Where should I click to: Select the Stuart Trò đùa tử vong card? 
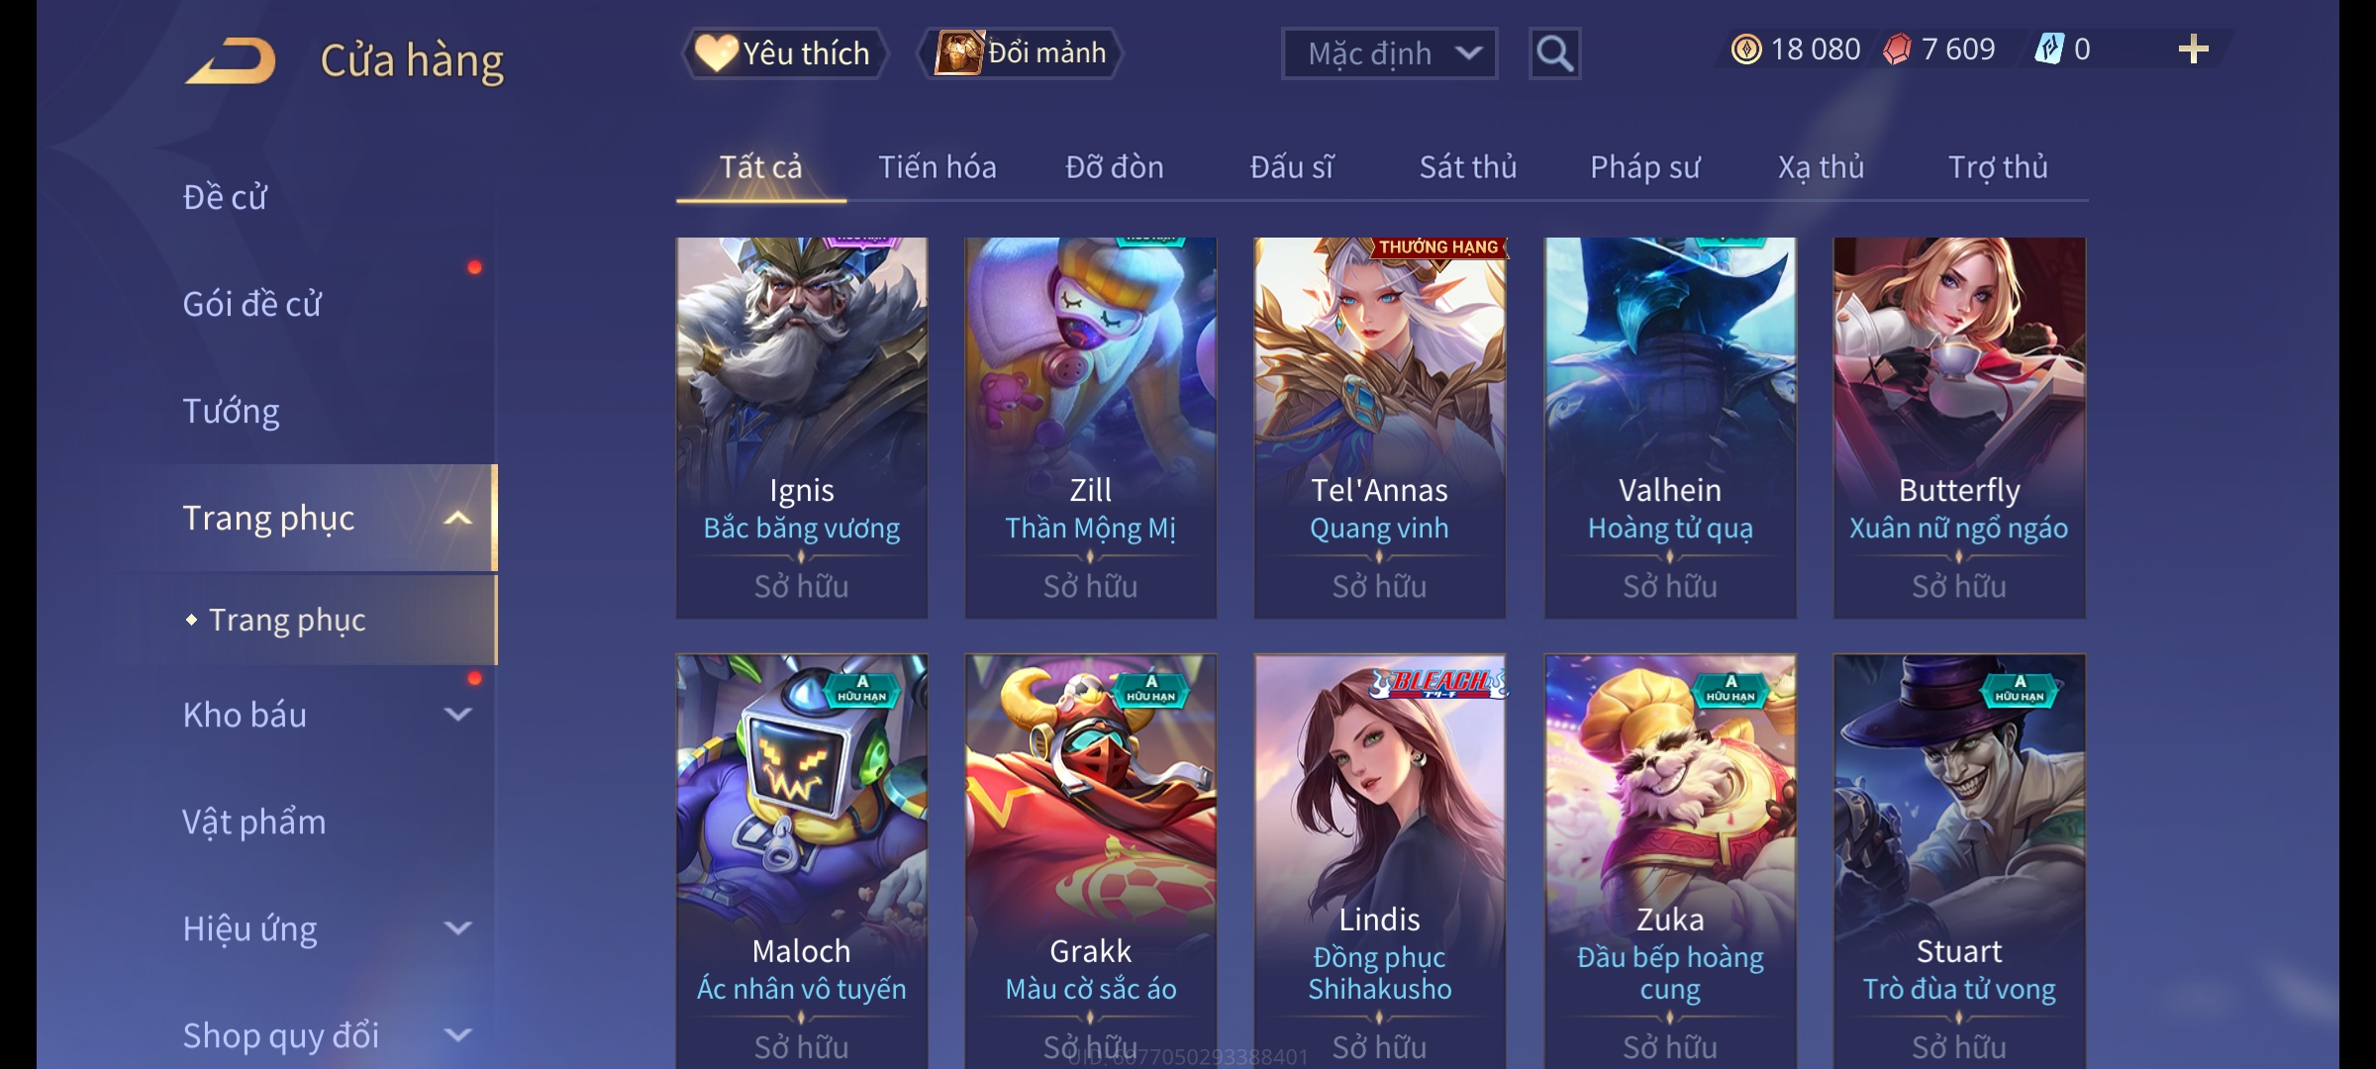(x=1959, y=861)
